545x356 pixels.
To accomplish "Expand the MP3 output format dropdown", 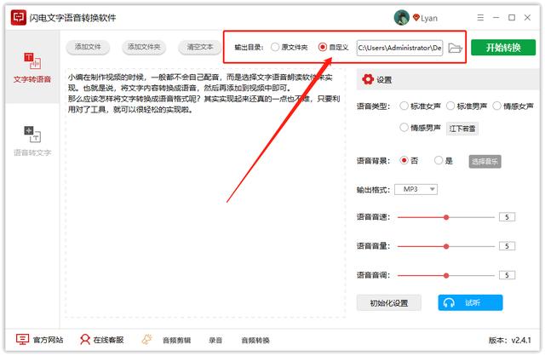I will coord(418,189).
